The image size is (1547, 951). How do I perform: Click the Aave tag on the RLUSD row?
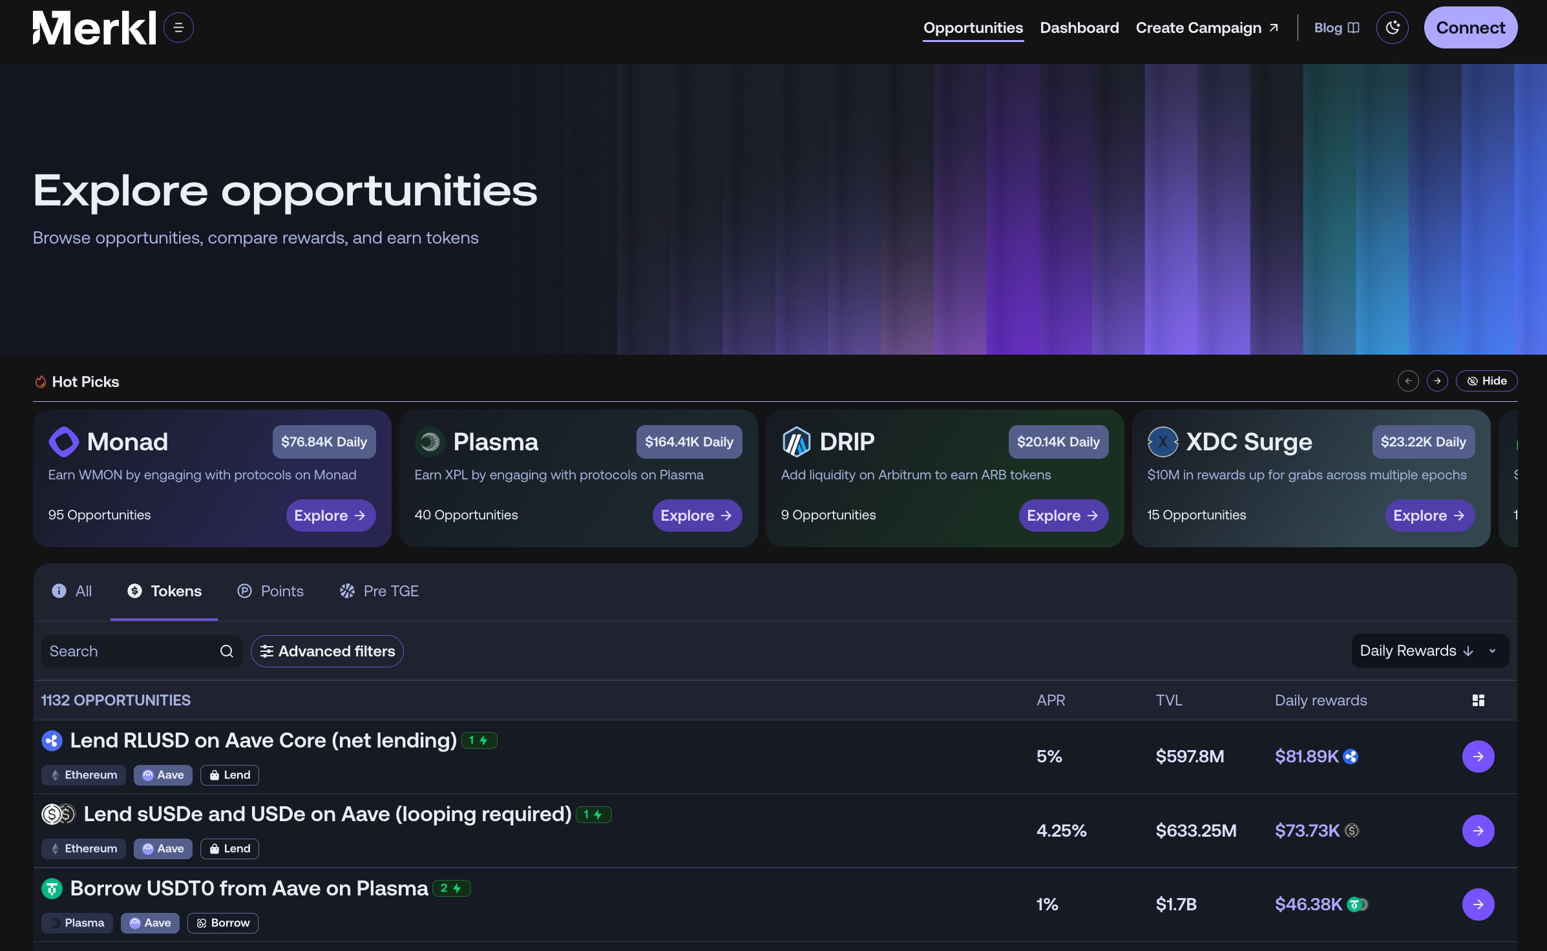(163, 775)
